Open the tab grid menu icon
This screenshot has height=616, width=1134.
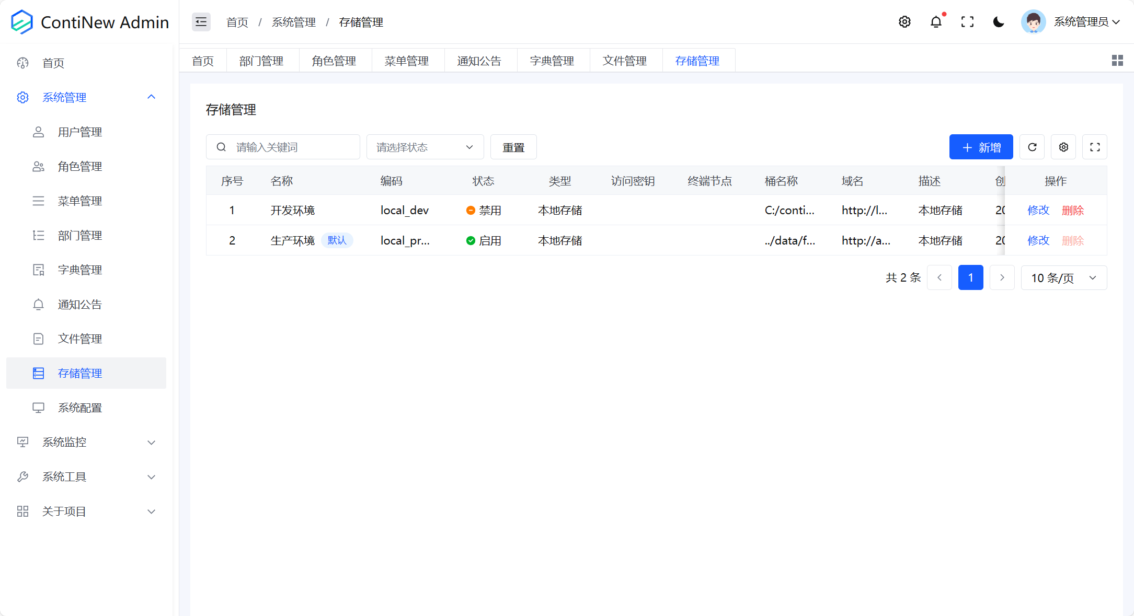pos(1117,61)
